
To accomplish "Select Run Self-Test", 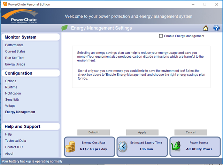I will coord(15,58).
